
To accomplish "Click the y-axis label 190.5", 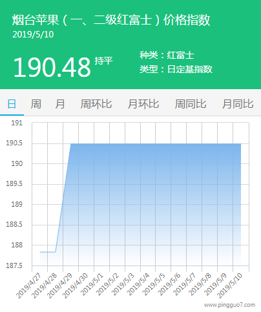I will [x=14, y=143].
